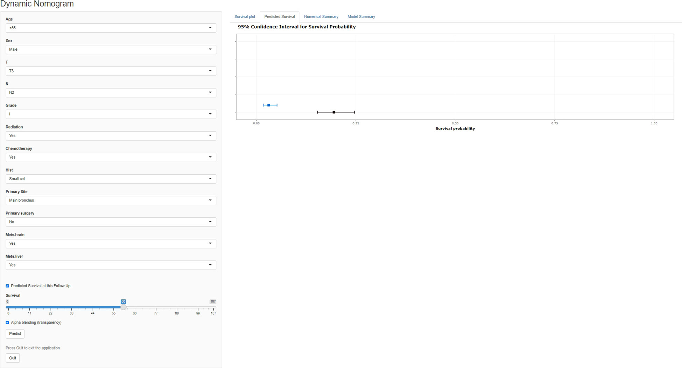Click the blue confidence interval marker
Viewport: 682px width, 368px height.
[269, 105]
